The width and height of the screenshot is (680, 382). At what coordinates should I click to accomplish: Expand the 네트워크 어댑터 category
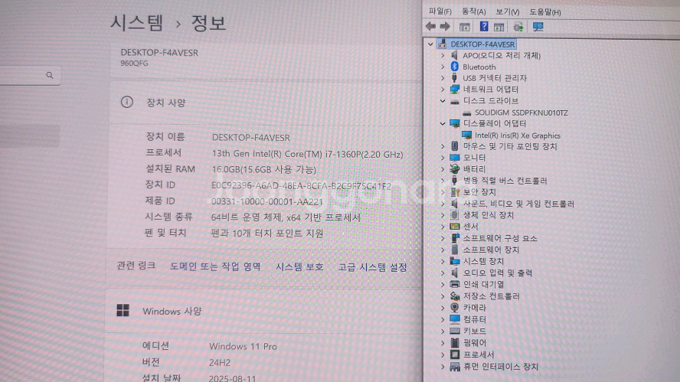click(x=443, y=89)
